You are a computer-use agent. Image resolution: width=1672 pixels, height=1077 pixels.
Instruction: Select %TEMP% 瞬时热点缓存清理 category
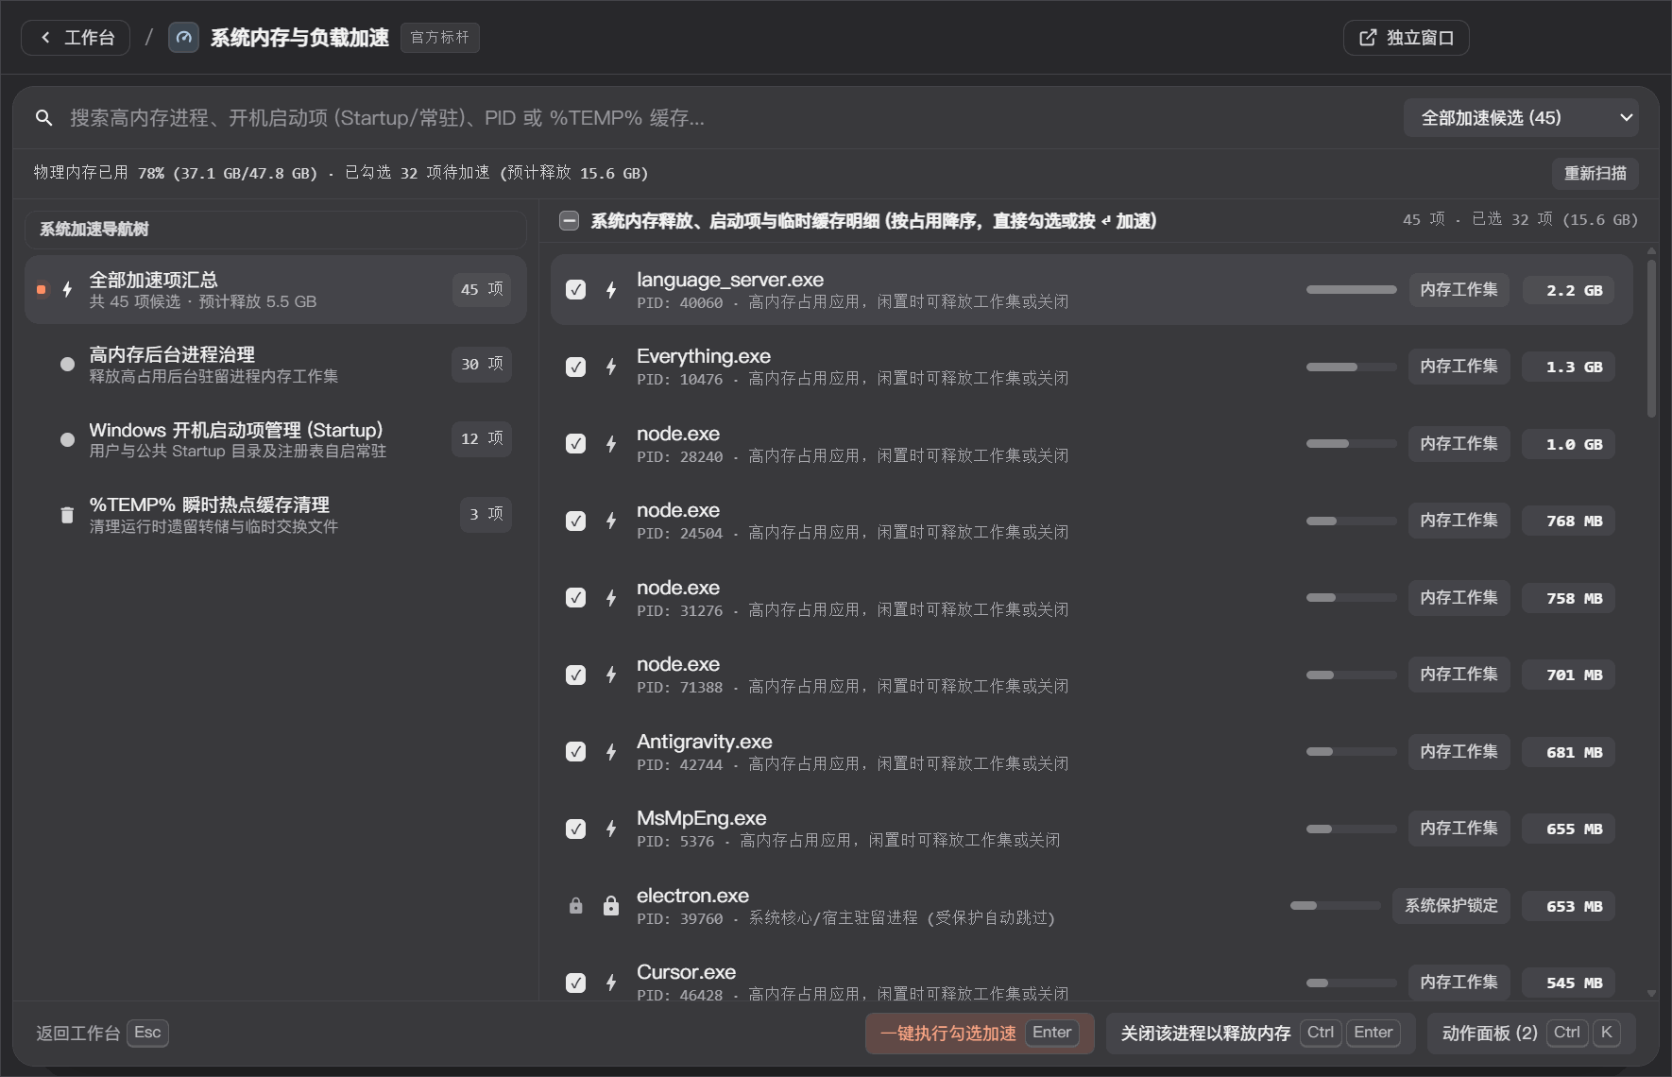tap(275, 515)
